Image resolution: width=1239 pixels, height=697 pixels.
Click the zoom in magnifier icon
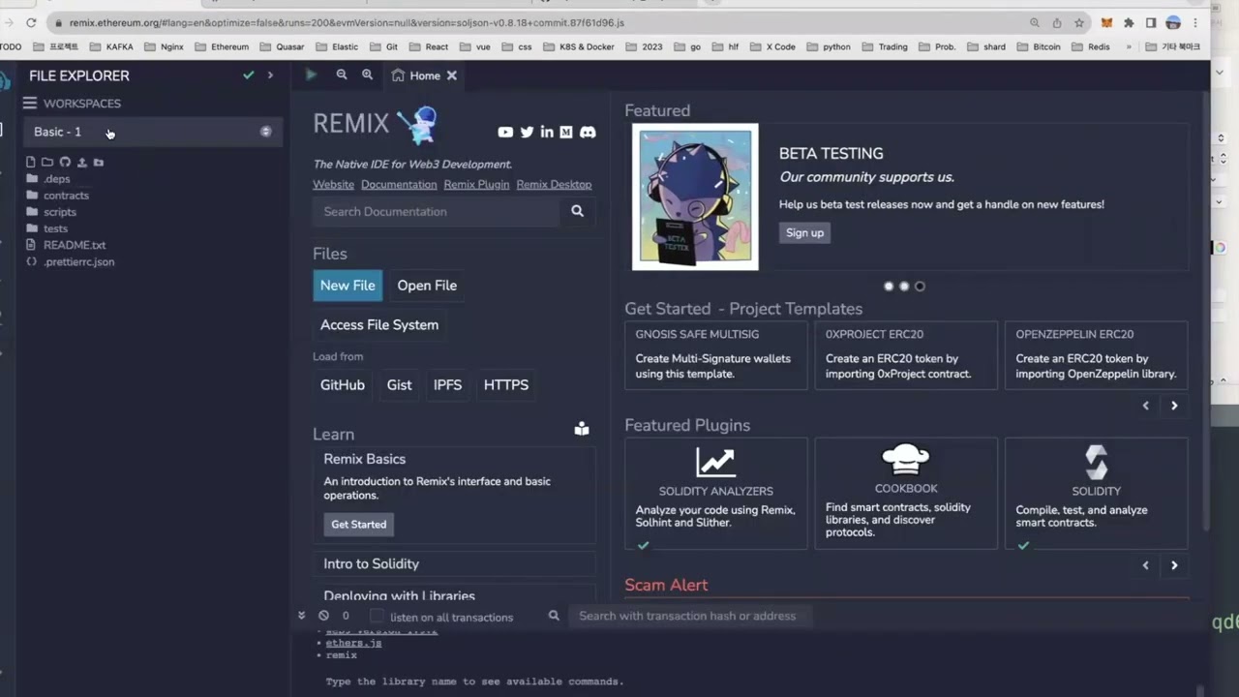pyautogui.click(x=367, y=75)
